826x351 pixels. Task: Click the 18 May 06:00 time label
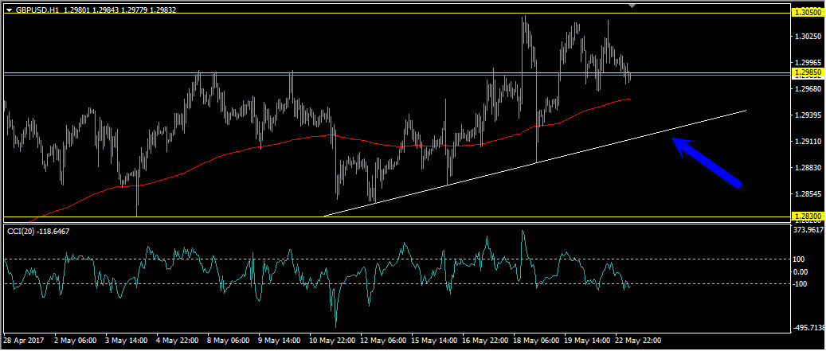535,341
